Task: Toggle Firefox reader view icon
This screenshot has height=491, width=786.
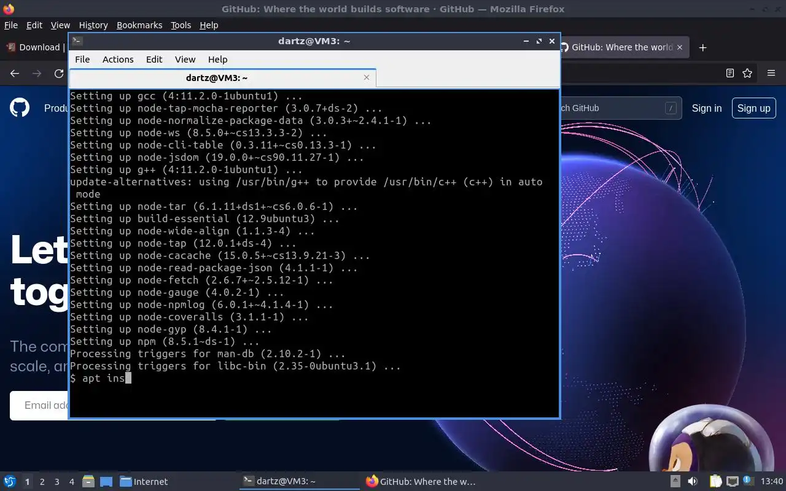Action: pyautogui.click(x=730, y=73)
